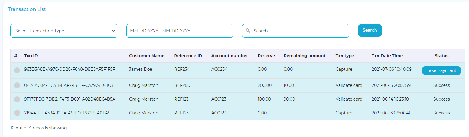
Task: Click the Account number column header
Action: click(229, 56)
